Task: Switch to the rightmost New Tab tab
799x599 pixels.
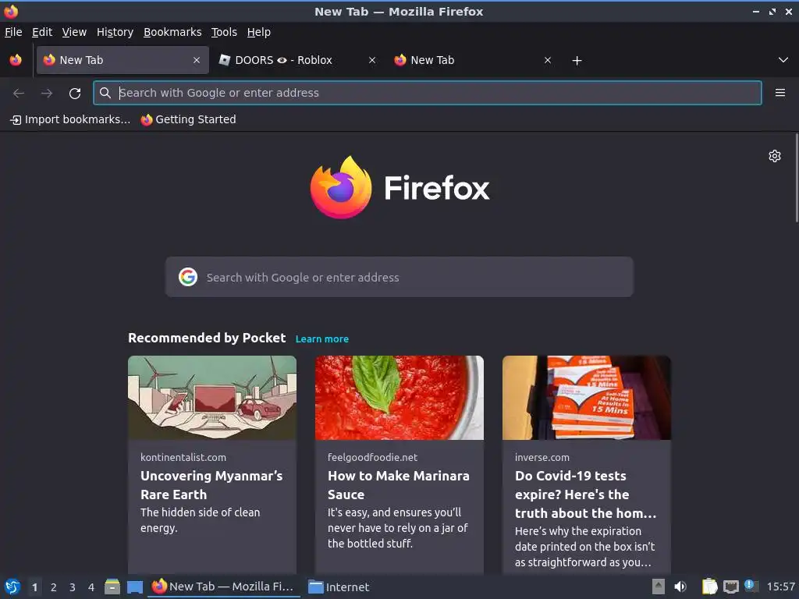Action: [x=473, y=60]
